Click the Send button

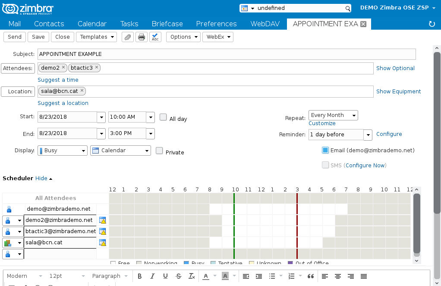click(15, 37)
